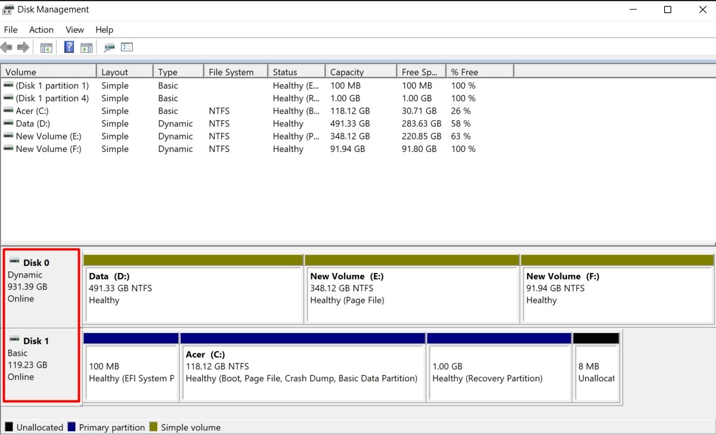Click the drive icon beside New Volume (F:) in list
This screenshot has width=716, height=435.
click(x=8, y=149)
